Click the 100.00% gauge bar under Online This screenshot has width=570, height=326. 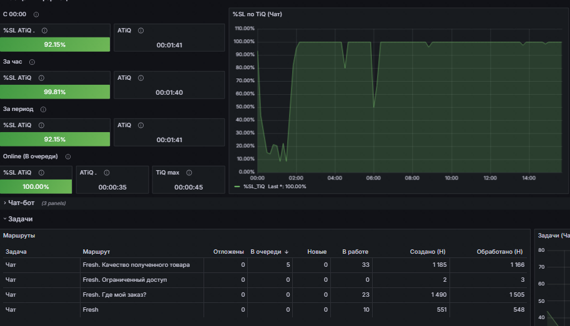(36, 186)
